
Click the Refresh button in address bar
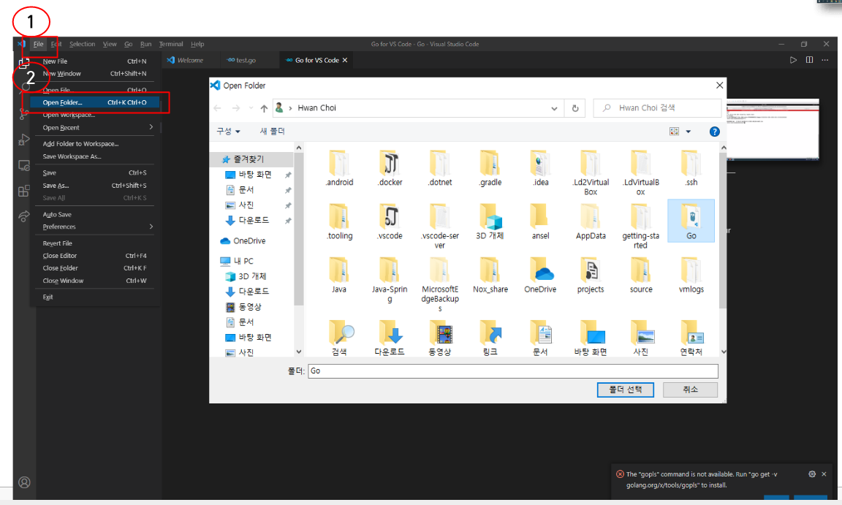coord(575,108)
